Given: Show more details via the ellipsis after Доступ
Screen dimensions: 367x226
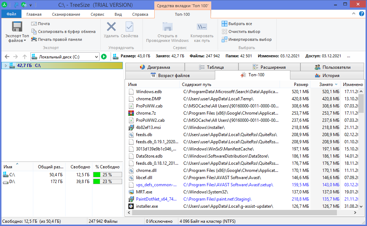Looking at the screenshot, I should [x=348, y=56].
